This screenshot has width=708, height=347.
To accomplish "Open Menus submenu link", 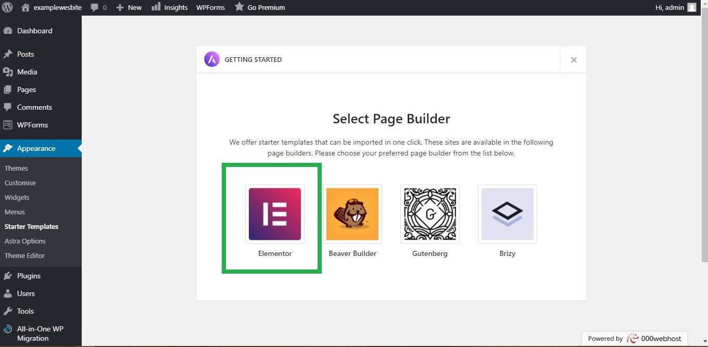I will click(x=15, y=212).
